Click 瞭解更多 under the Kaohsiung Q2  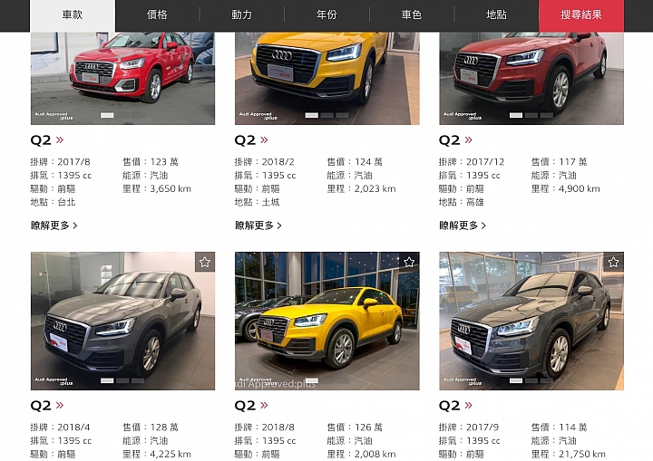pos(463,226)
